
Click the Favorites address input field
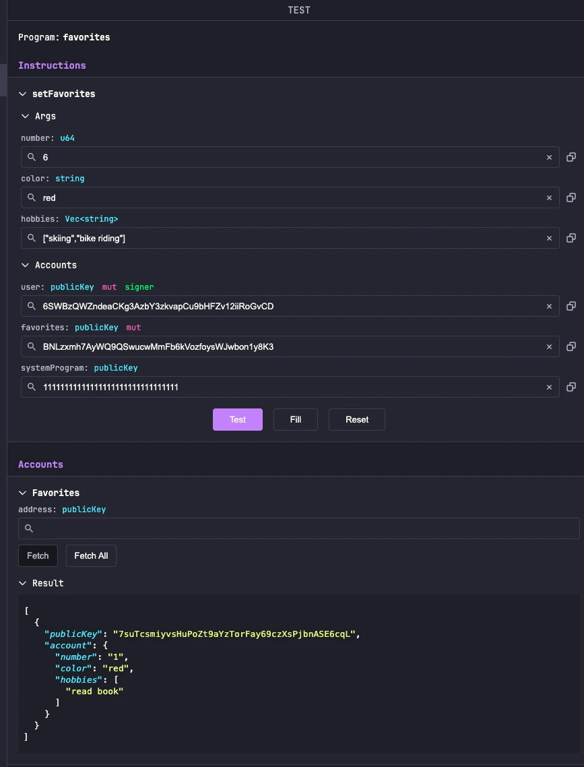click(x=303, y=528)
